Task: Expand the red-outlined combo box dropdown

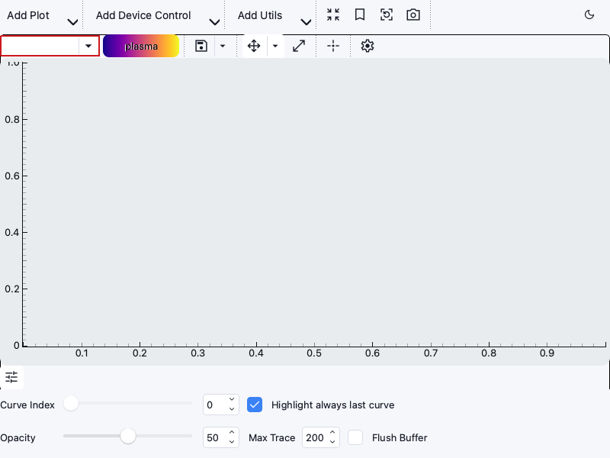Action: 88,46
